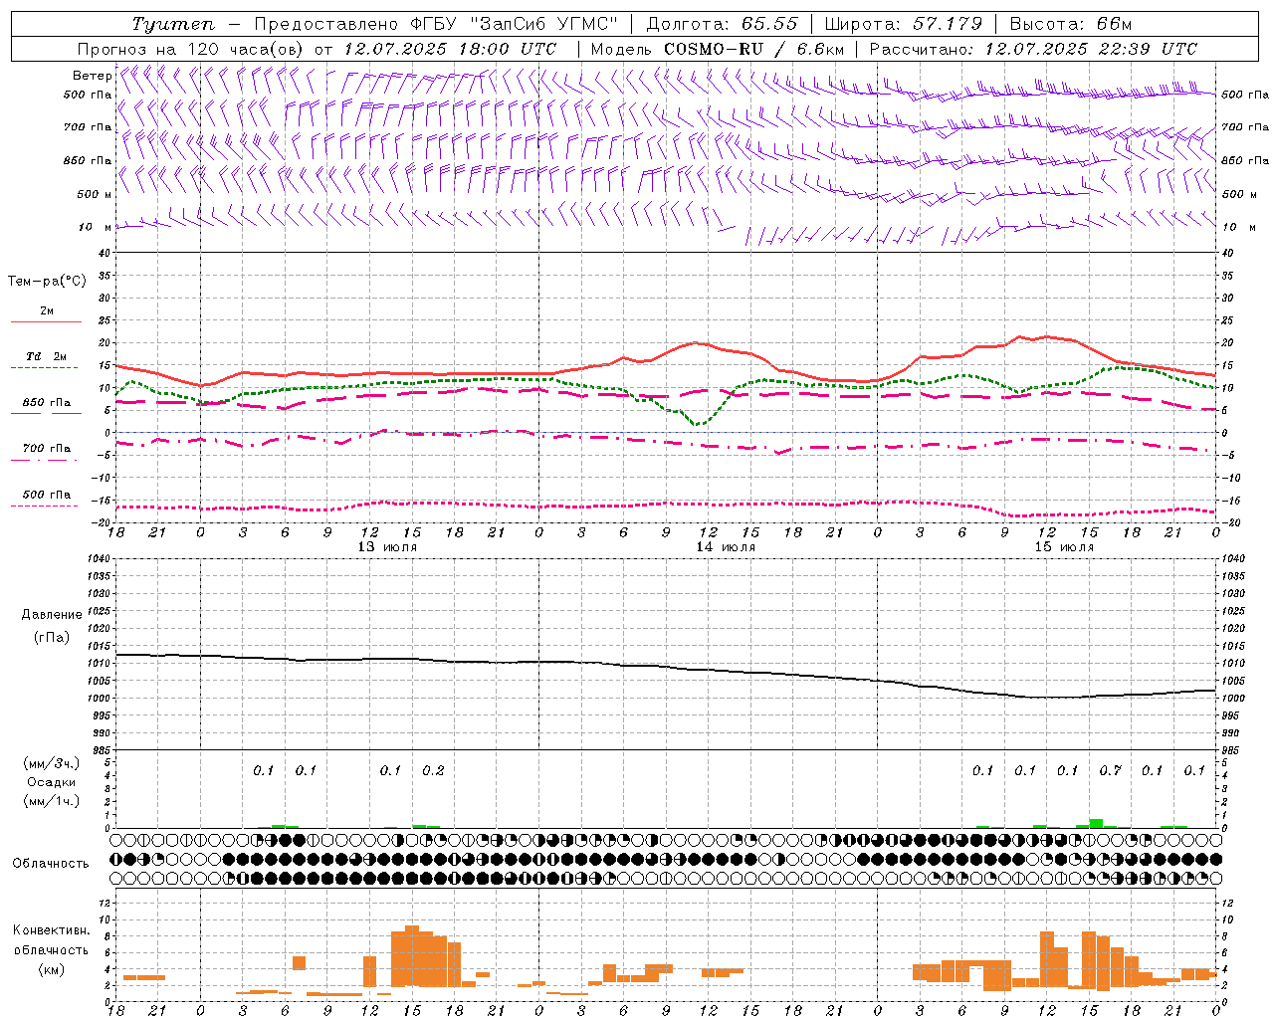Click the '(мм/1ч.)' precipitation unit label
Viewport: 1274px width, 1019px height.
tap(51, 801)
